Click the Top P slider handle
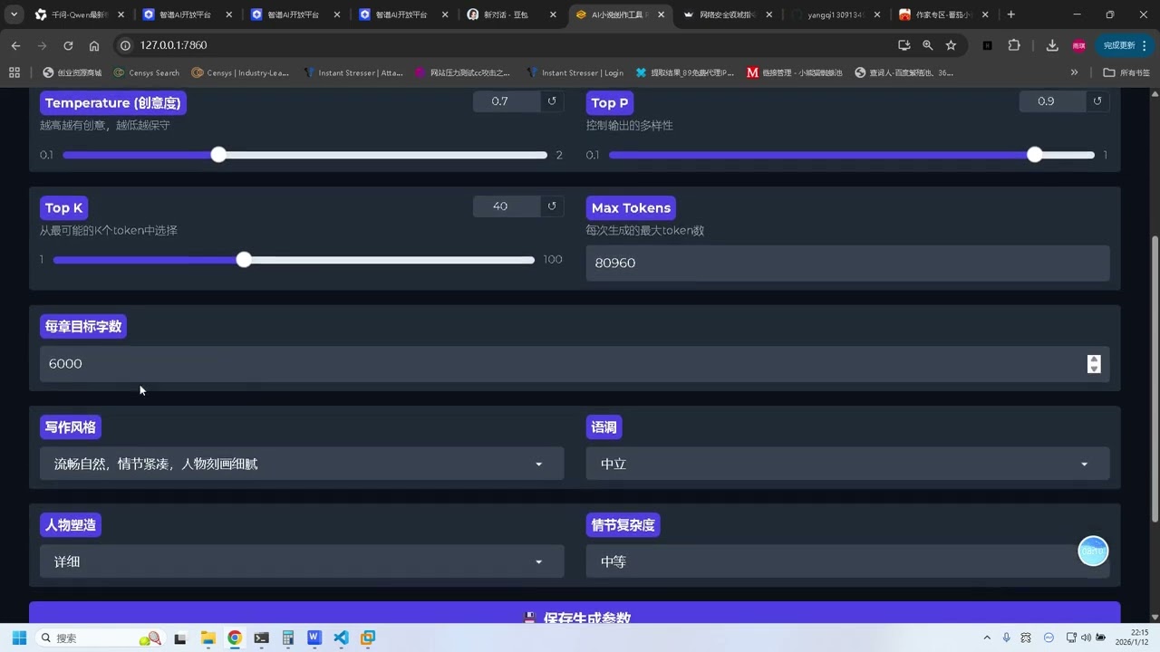This screenshot has height=652, width=1160. (x=1035, y=155)
